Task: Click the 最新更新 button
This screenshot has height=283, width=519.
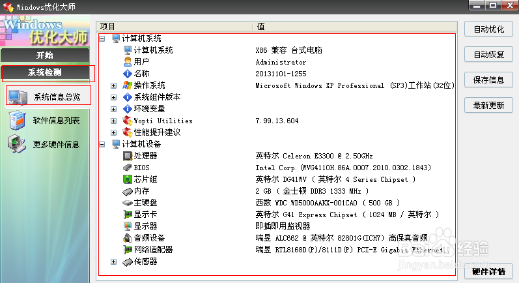Action: pos(488,106)
